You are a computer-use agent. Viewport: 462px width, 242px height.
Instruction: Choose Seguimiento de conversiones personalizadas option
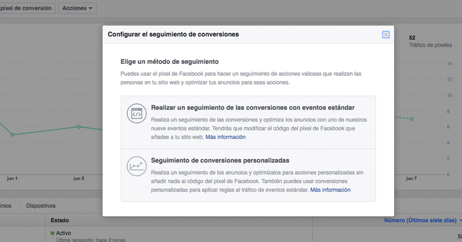click(248, 175)
